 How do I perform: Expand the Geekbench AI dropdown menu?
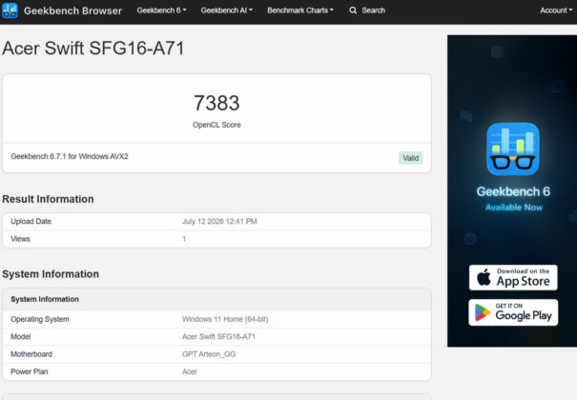227,10
